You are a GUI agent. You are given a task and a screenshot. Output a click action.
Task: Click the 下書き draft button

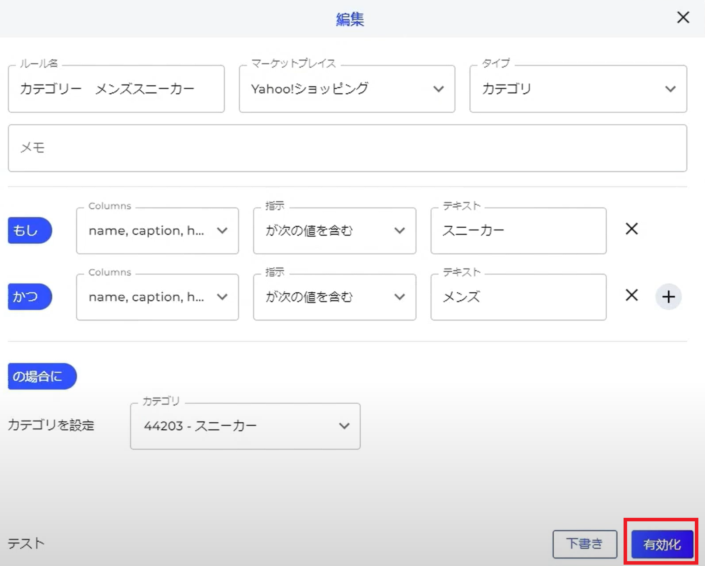(585, 544)
